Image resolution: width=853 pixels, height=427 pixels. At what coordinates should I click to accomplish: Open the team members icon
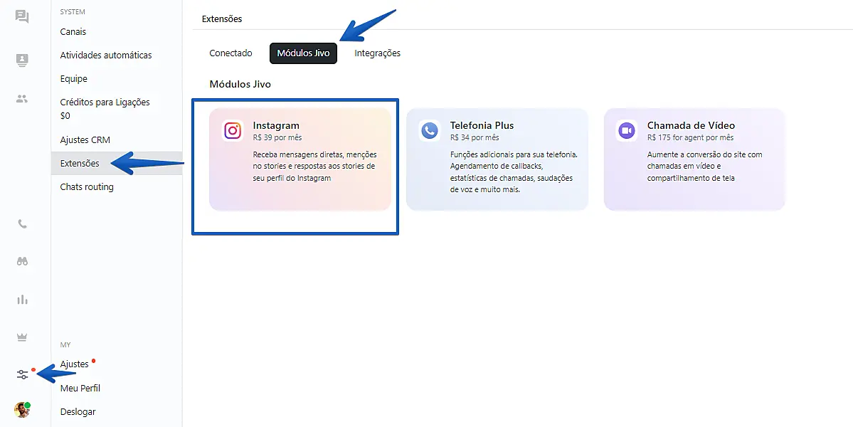[x=22, y=99]
